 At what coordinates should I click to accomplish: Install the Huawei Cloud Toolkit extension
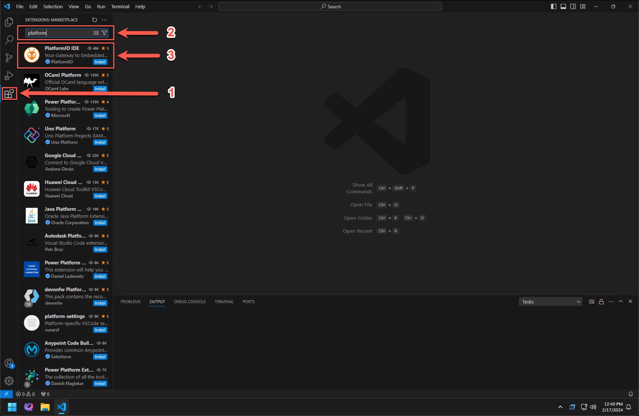pyautogui.click(x=100, y=196)
